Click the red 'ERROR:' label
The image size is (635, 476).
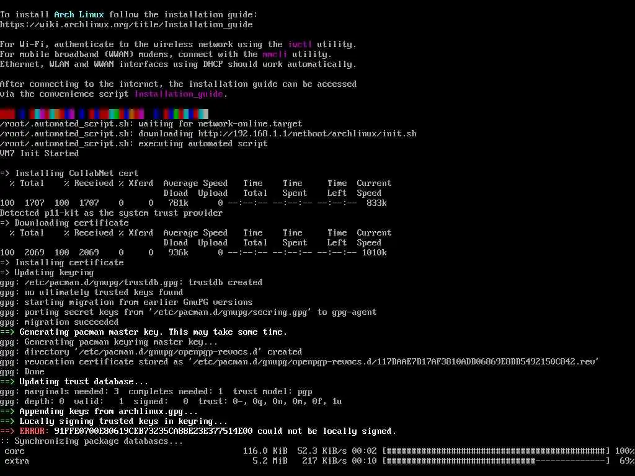click(x=34, y=431)
